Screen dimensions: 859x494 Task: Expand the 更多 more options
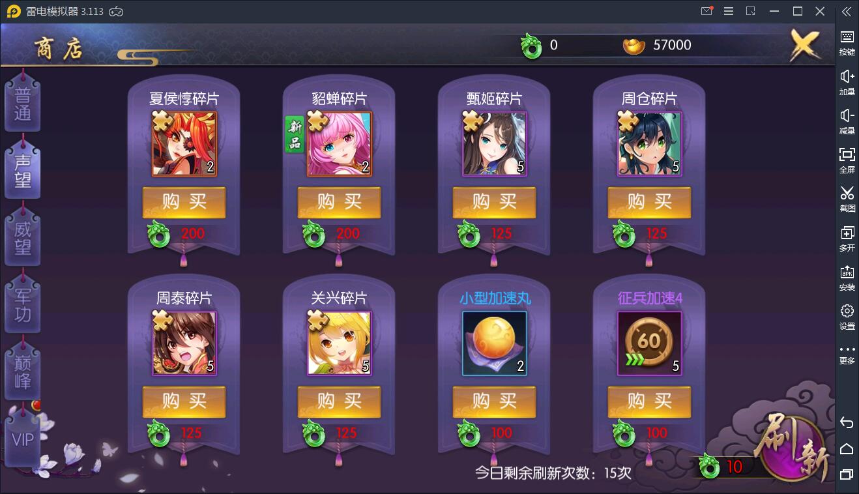point(847,355)
